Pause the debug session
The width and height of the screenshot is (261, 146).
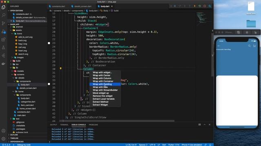[x=175, y=6]
